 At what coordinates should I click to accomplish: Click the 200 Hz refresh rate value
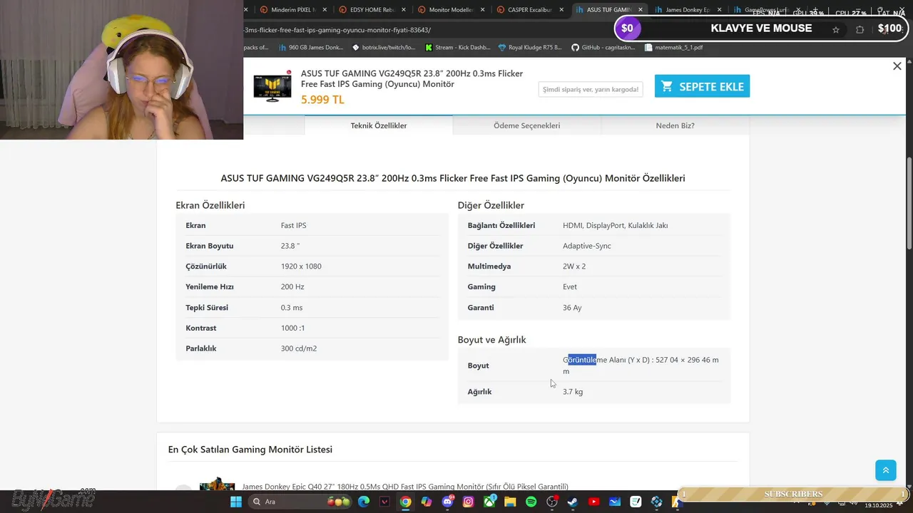[292, 286]
